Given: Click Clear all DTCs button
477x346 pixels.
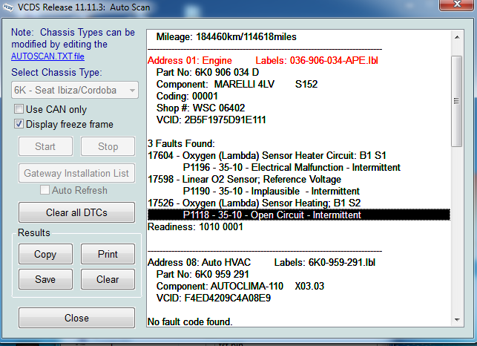Looking at the screenshot, I should click(x=76, y=212).
